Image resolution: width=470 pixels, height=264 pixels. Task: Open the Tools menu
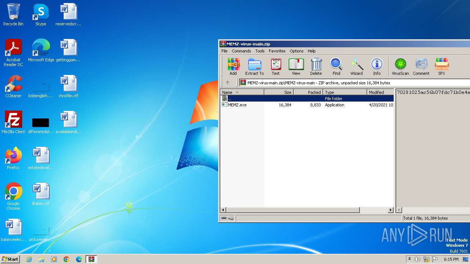point(260,51)
